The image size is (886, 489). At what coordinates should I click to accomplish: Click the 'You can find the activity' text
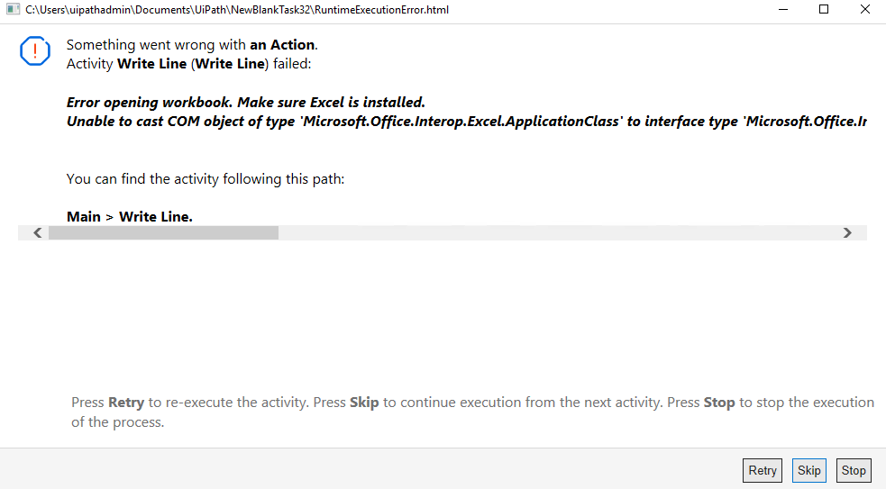click(x=206, y=179)
